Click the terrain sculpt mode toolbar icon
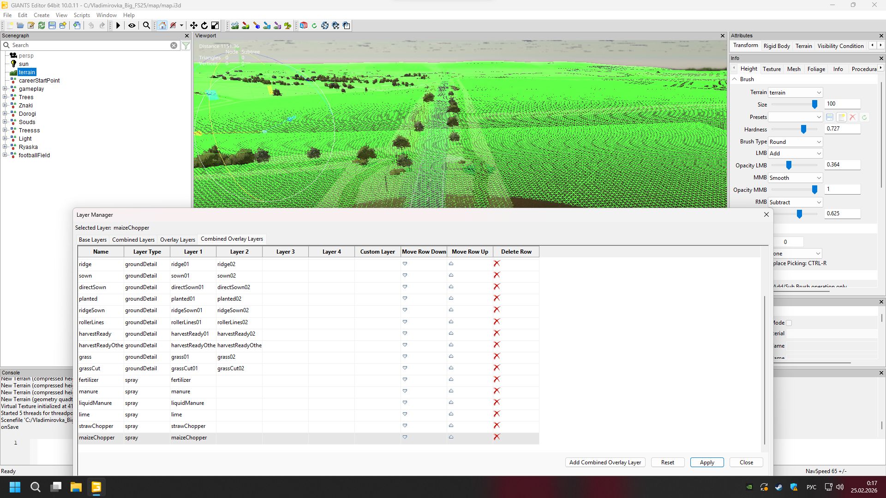The height and width of the screenshot is (498, 886). pos(235,26)
